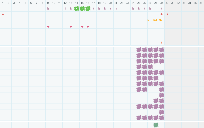Click the orange 'NM -' entry on day 28

156,20
